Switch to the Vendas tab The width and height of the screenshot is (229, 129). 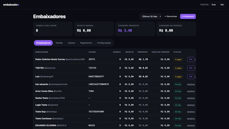click(59, 43)
